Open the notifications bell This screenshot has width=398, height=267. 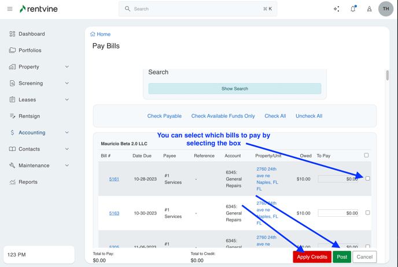pos(353,9)
